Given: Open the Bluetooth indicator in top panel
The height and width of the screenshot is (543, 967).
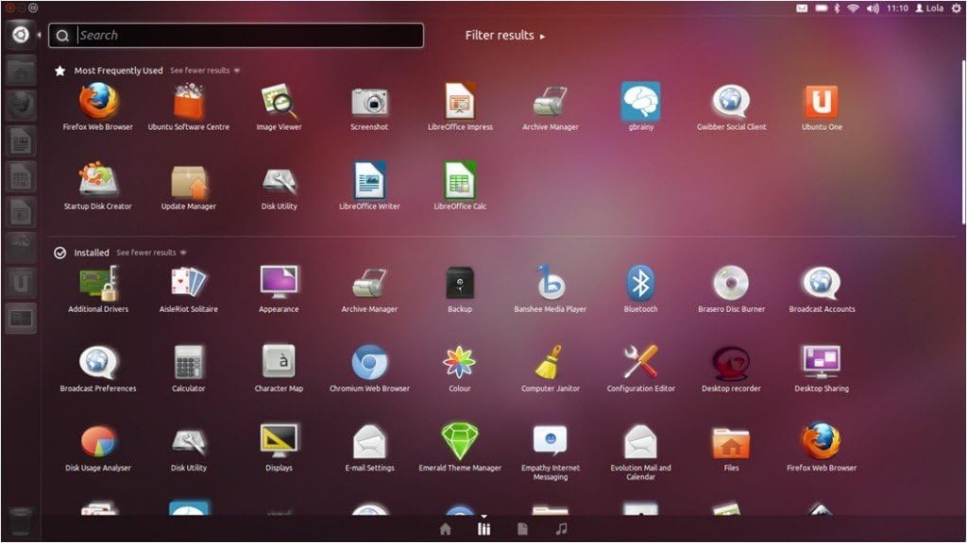Looking at the screenshot, I should tap(837, 8).
